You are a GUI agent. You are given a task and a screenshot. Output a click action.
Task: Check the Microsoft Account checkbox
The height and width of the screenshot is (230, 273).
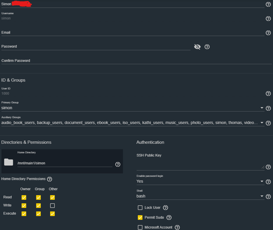(140, 227)
